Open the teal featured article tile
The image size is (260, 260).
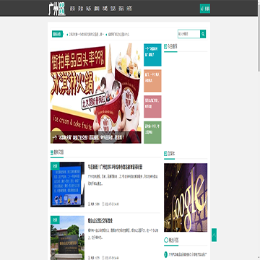[x=152, y=55]
